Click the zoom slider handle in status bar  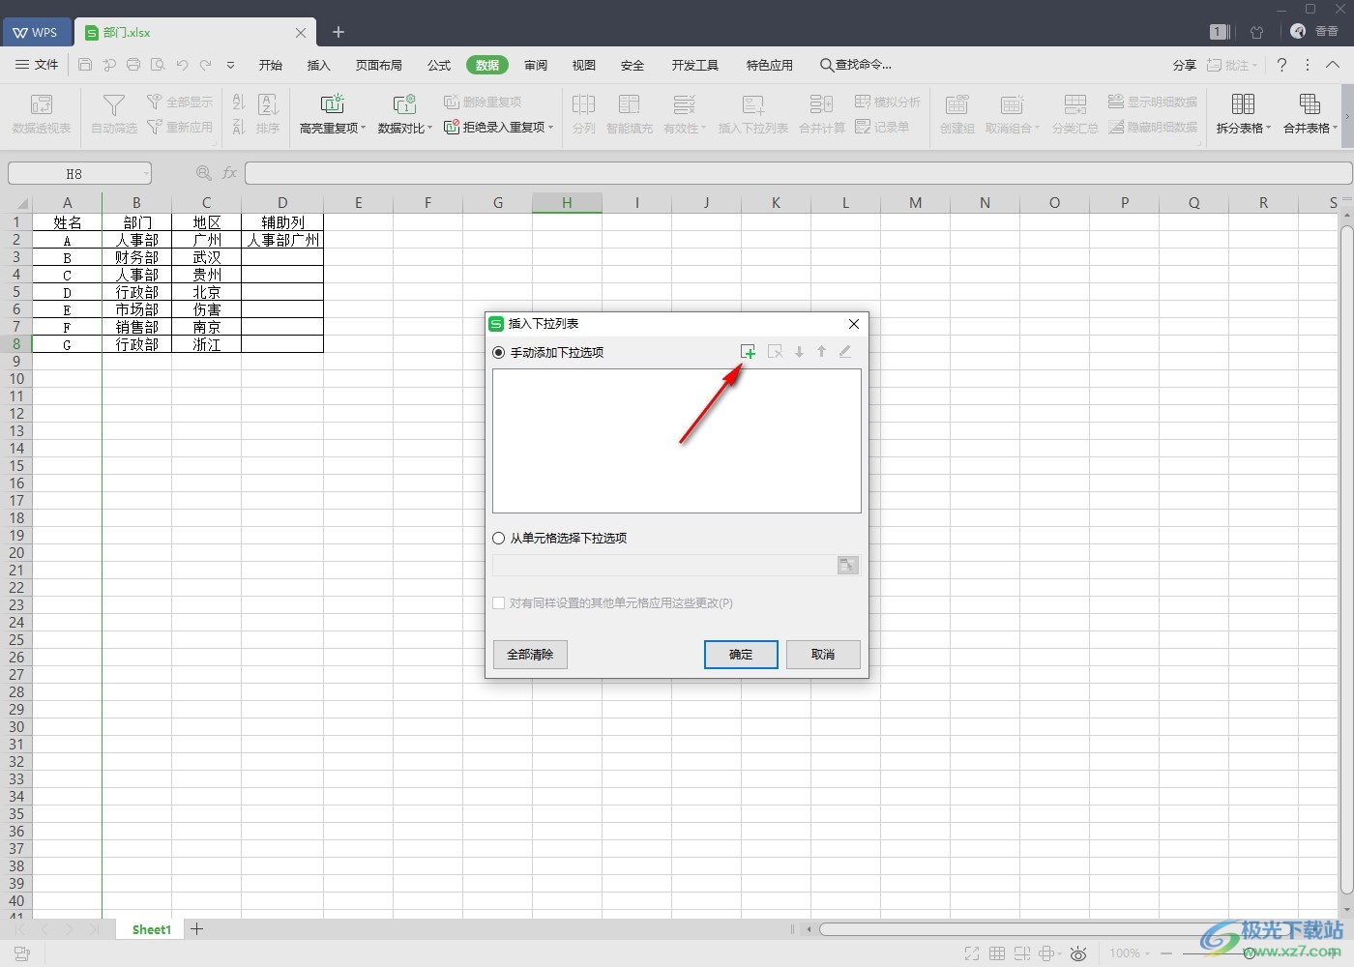click(x=1250, y=953)
